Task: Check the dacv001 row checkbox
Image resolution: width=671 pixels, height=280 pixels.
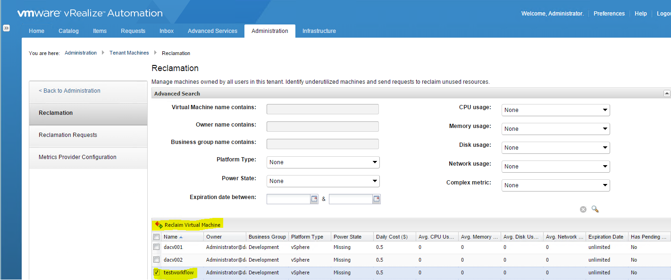Action: (x=156, y=247)
